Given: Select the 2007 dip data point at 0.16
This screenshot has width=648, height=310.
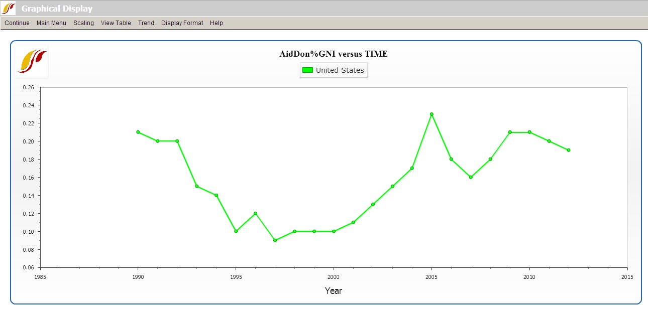Looking at the screenshot, I should (x=471, y=177).
